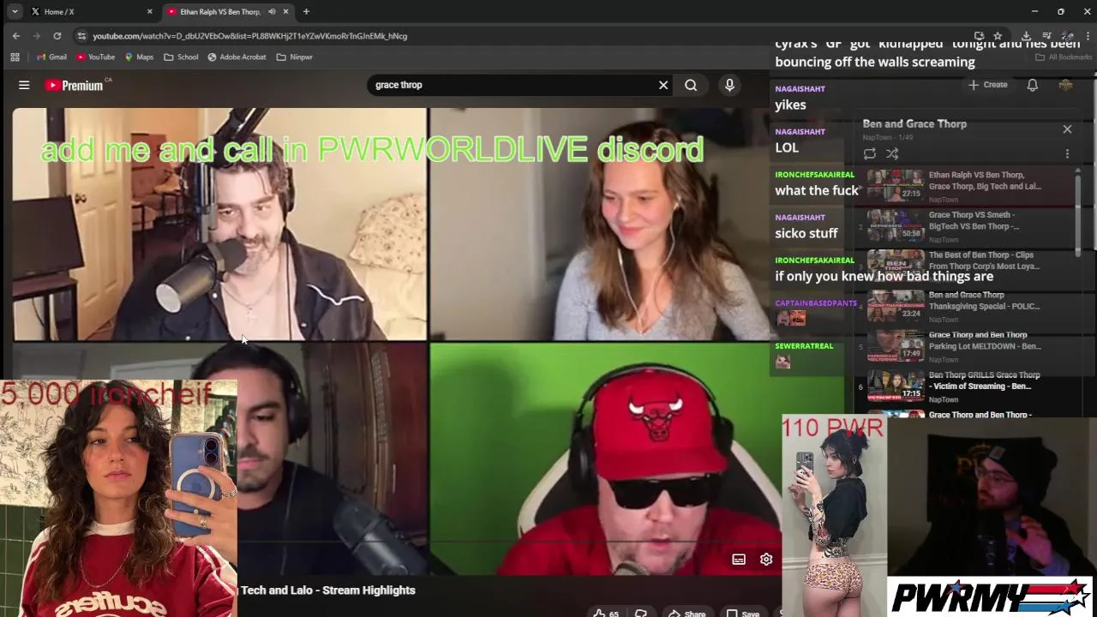The image size is (1097, 617).
Task: Click 'Tech and Lalo - Stream Highlights' title
Action: [327, 590]
